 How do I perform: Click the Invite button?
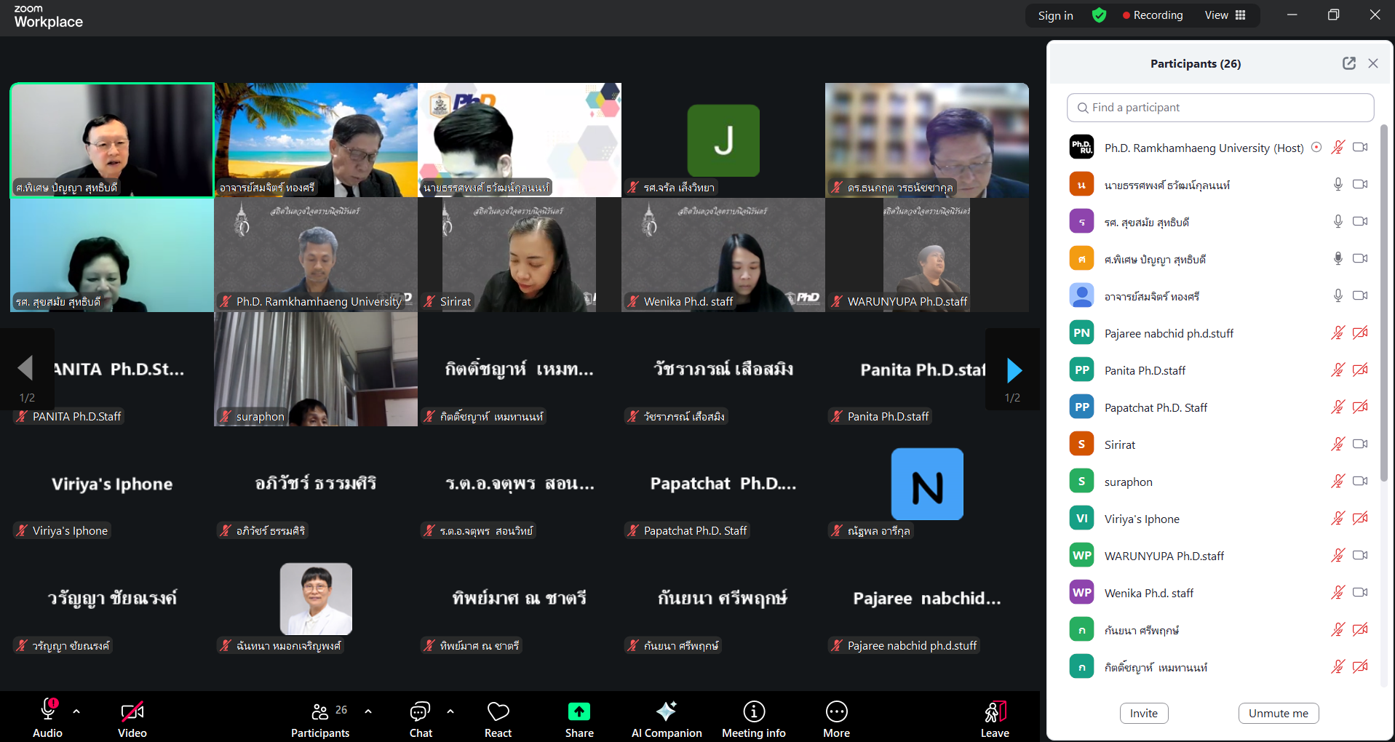pyautogui.click(x=1143, y=713)
